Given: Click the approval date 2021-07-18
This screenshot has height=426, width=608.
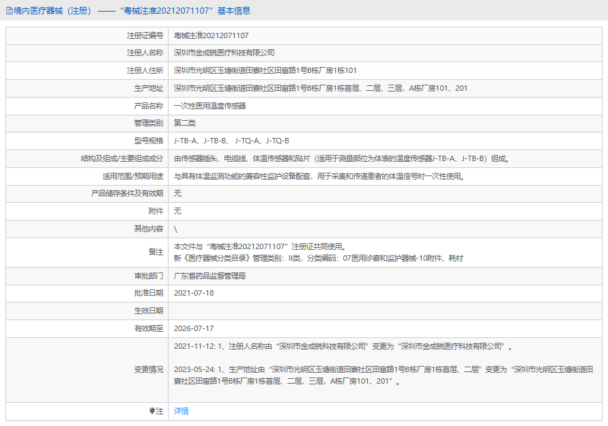Looking at the screenshot, I should tap(194, 293).
